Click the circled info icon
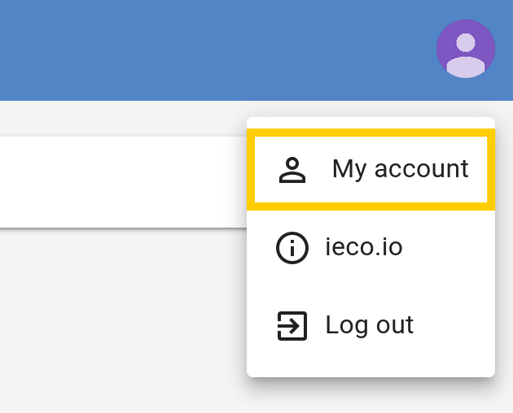 292,248
